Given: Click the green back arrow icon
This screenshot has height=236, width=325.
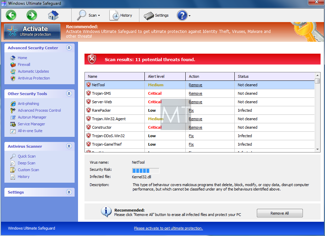Looking at the screenshot, I should tap(11, 15).
